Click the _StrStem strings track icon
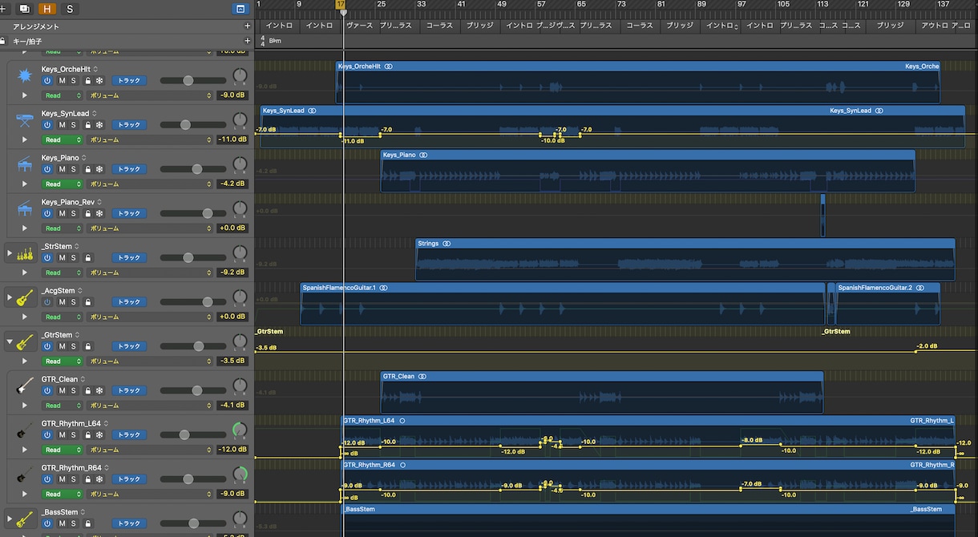This screenshot has height=537, width=978. [x=25, y=253]
